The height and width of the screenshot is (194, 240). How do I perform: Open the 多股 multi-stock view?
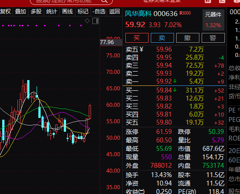pyautogui.click(x=36, y=12)
